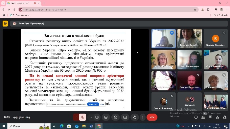
Task: Open the emoji reactions button
Action: click(116, 117)
